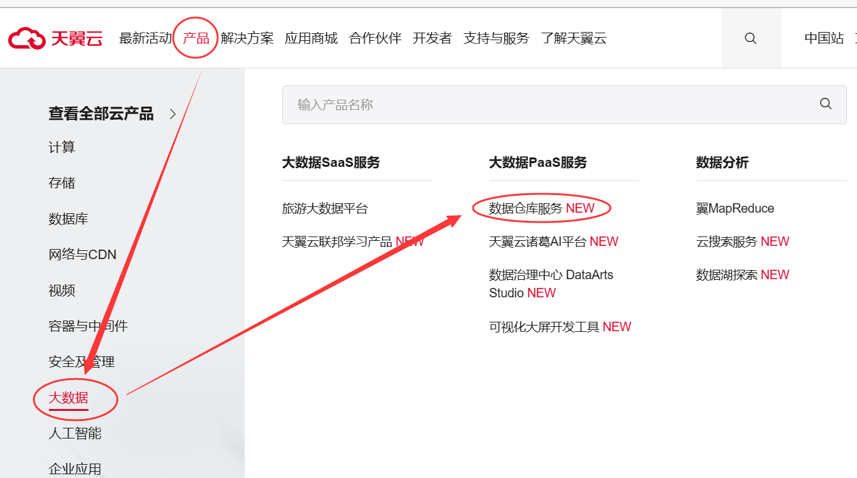857x478 pixels.
Task: Click the 大数据PaaS服务 heading
Action: 538,162
